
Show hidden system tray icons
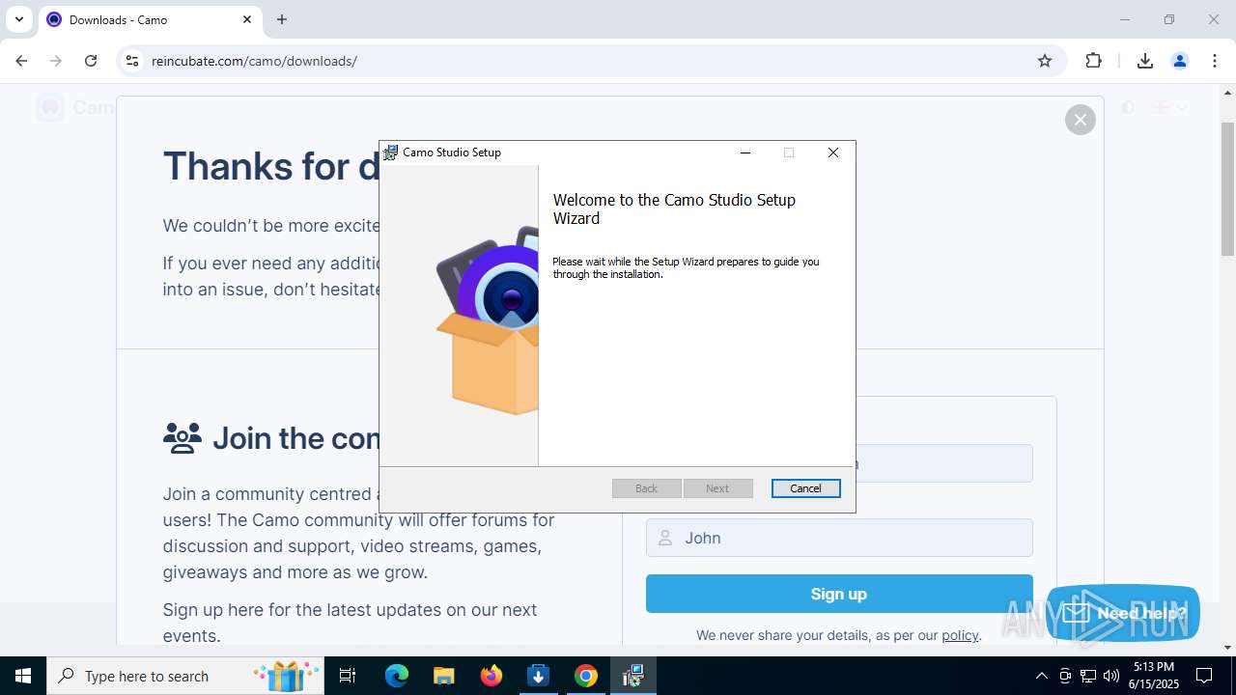point(1041,676)
